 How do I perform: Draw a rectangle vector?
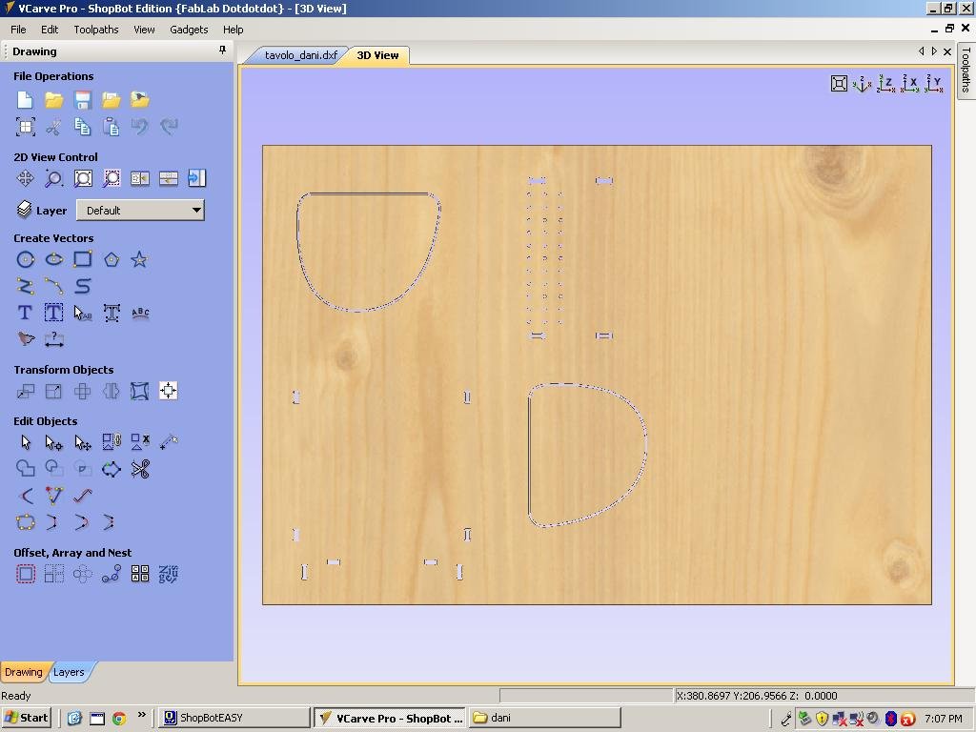coord(82,259)
